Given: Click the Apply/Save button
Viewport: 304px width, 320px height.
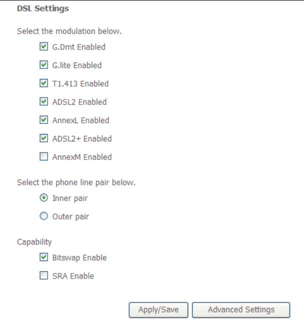Looking at the screenshot, I should (x=158, y=309).
